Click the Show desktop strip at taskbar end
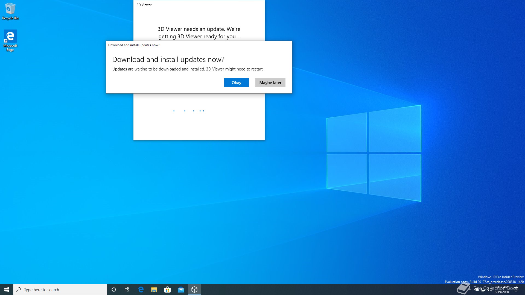The height and width of the screenshot is (295, 525). [x=524, y=290]
